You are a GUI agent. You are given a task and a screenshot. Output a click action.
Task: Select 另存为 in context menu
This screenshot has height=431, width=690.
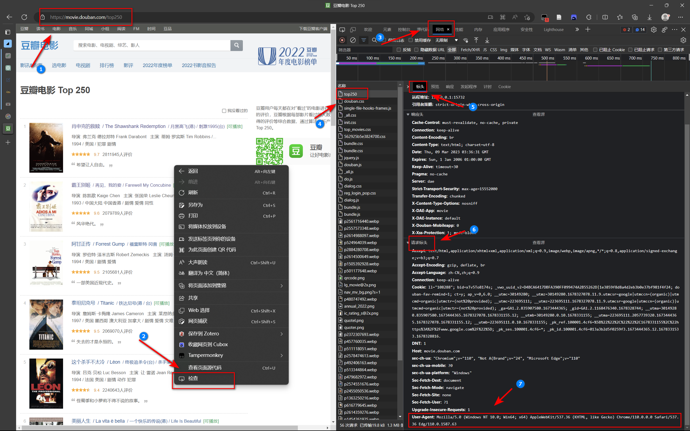tap(231, 205)
